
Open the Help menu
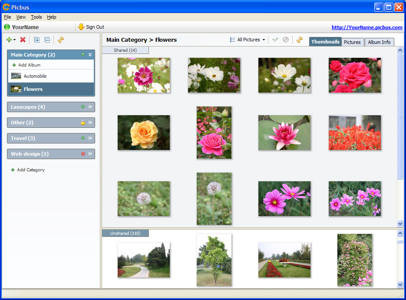coord(52,17)
